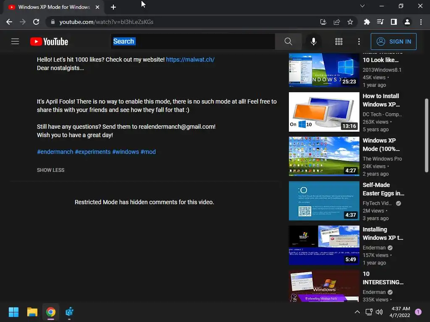Open volume control tray icon
This screenshot has width=430, height=322.
click(379, 312)
